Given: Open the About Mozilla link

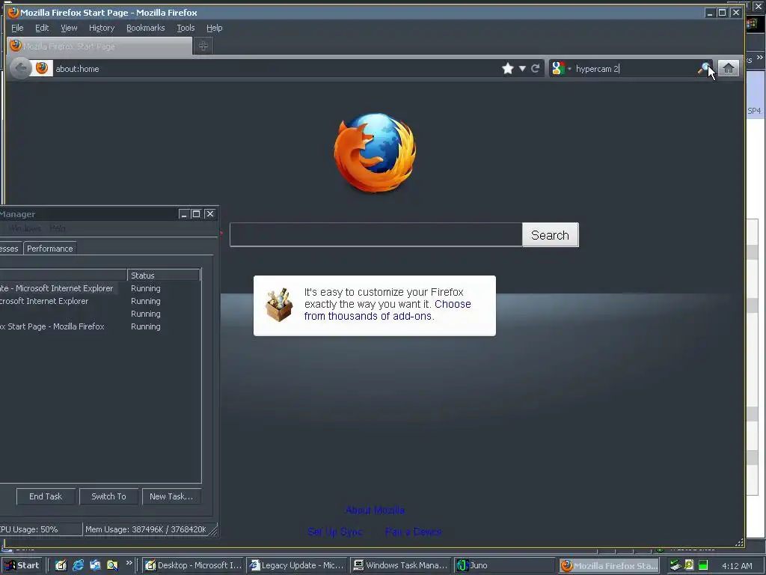Looking at the screenshot, I should point(375,510).
